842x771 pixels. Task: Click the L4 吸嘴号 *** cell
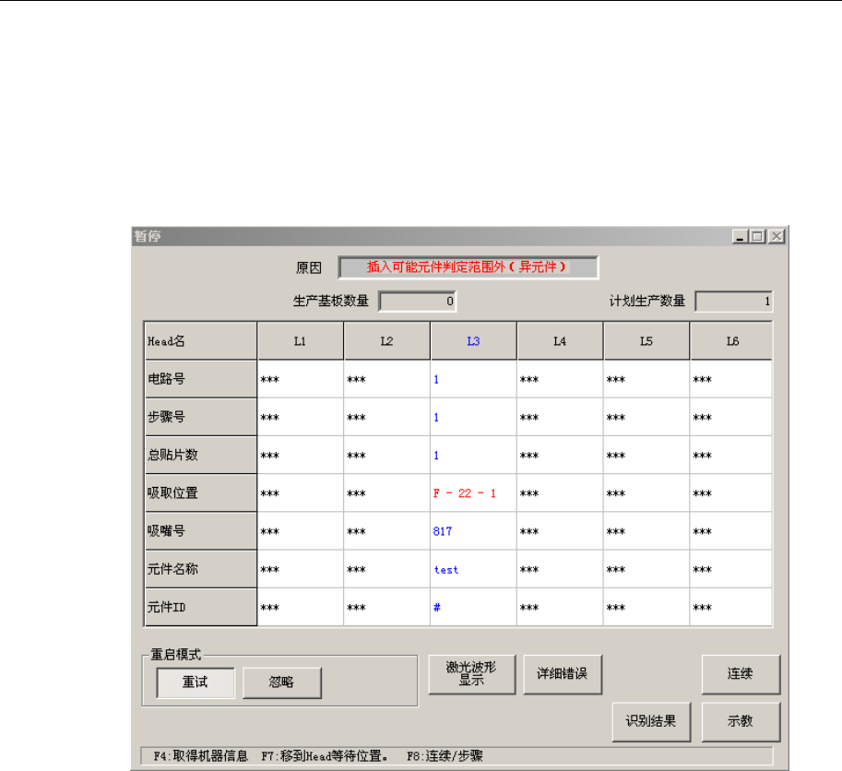coord(560,531)
